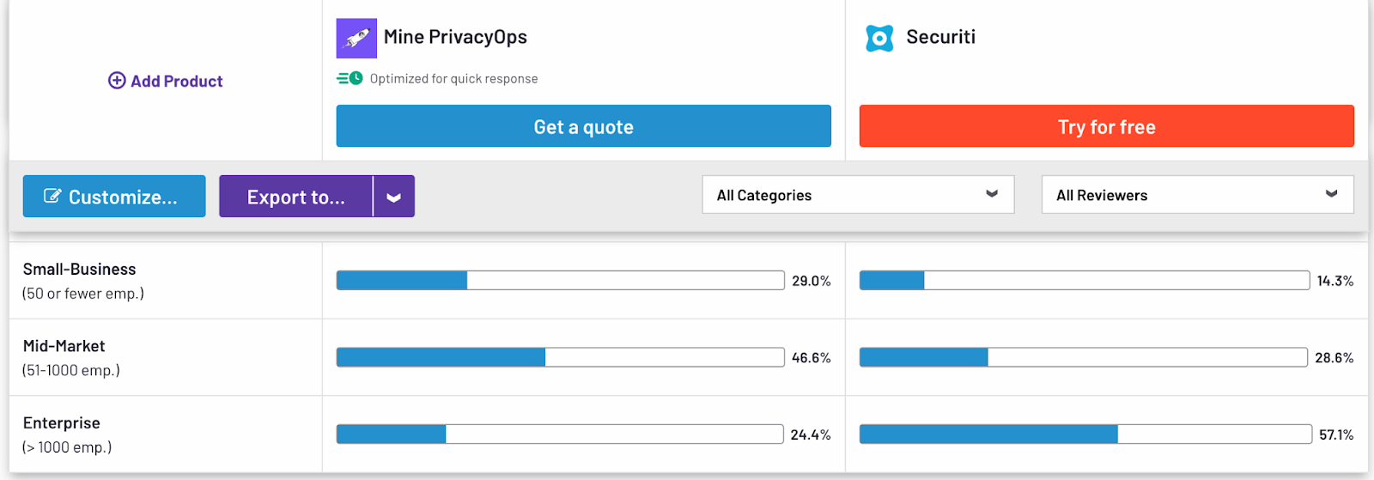Click Mine PrivacyOps Mid-Market 46.6% bar
This screenshot has width=1374, height=480.
click(561, 357)
